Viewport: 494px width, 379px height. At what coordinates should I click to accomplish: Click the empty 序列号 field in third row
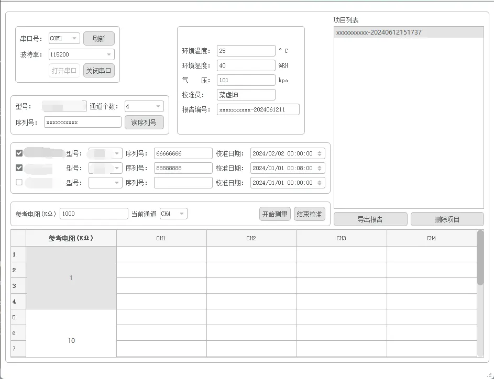pos(183,183)
